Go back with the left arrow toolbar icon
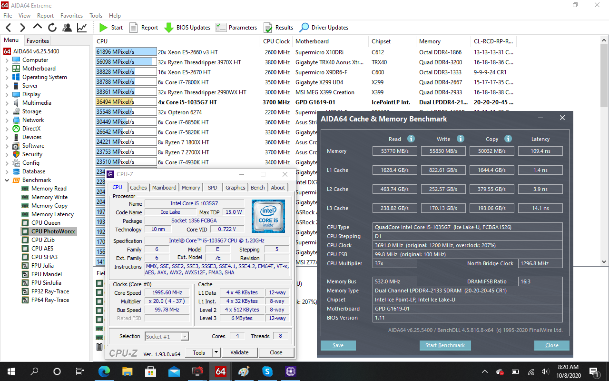This screenshot has height=381, width=609. (9, 28)
